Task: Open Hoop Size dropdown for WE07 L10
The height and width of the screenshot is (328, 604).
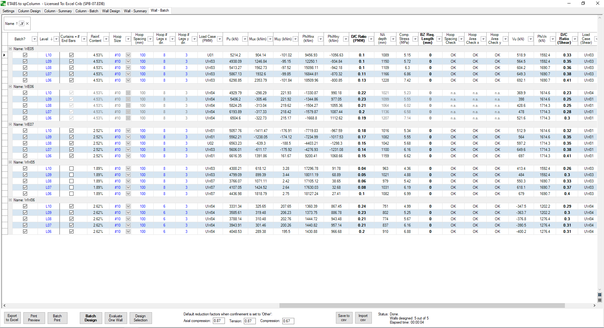Action: tap(128, 131)
